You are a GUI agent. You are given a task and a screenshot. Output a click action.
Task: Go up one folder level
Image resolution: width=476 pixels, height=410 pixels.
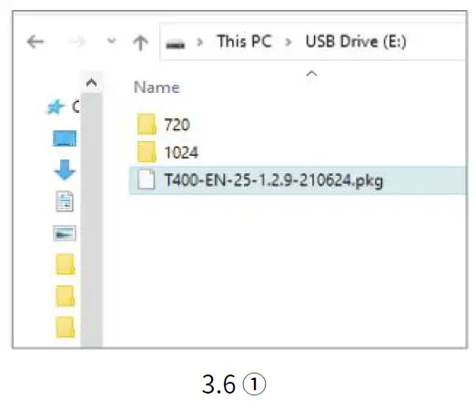140,42
